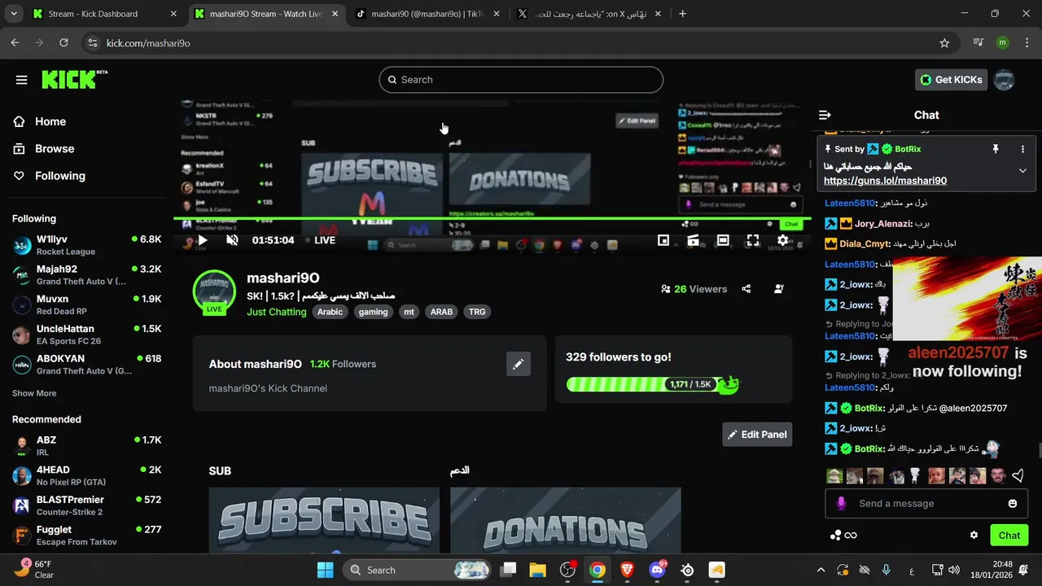Viewport: 1042px width, 586px height.
Task: Open Discord from the taskbar
Action: [657, 570]
